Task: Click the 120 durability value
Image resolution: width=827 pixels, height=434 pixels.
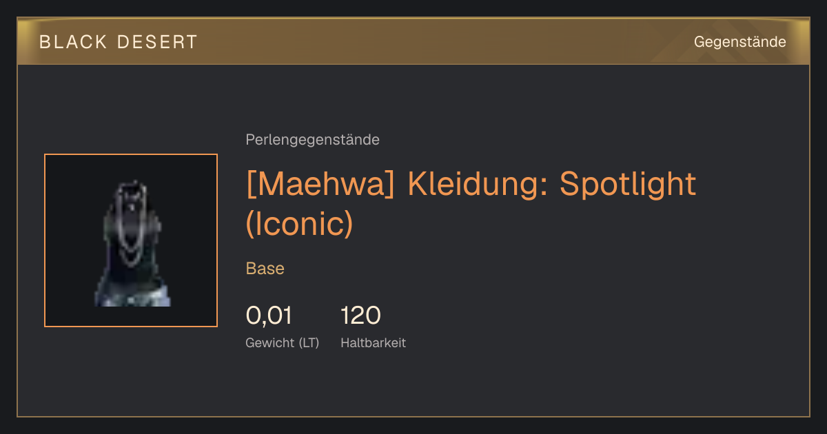Action: tap(360, 316)
